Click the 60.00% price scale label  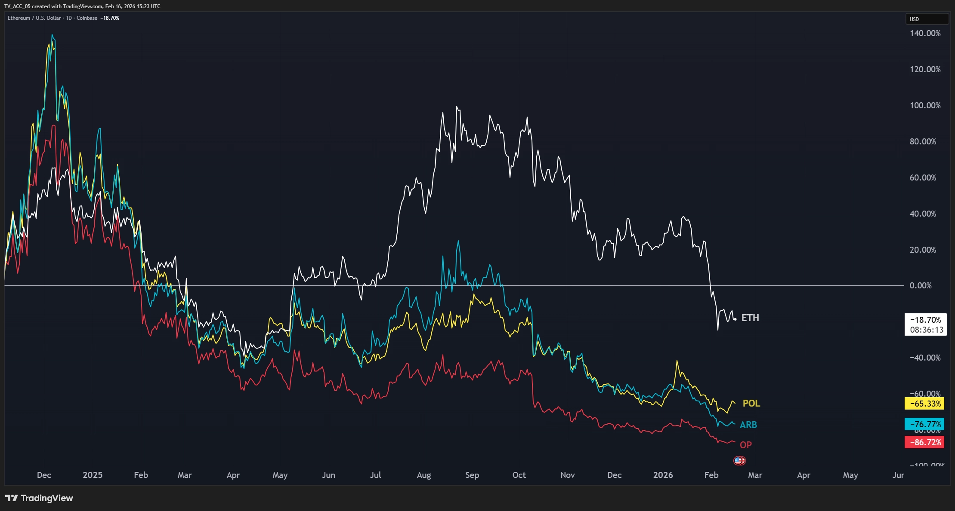click(923, 177)
